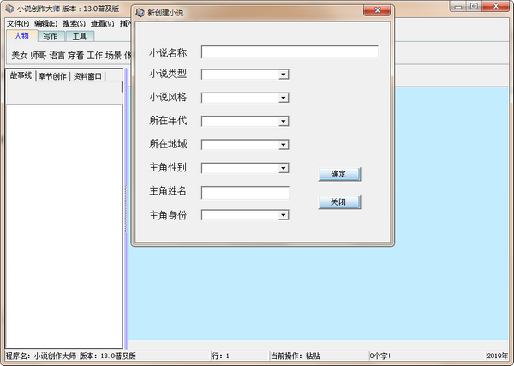Expand the 小说类型 dropdown arrow
The width and height of the screenshot is (514, 366).
pyautogui.click(x=284, y=75)
